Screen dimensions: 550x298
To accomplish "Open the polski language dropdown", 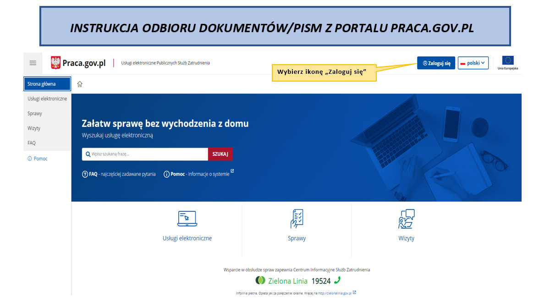I will [x=473, y=63].
